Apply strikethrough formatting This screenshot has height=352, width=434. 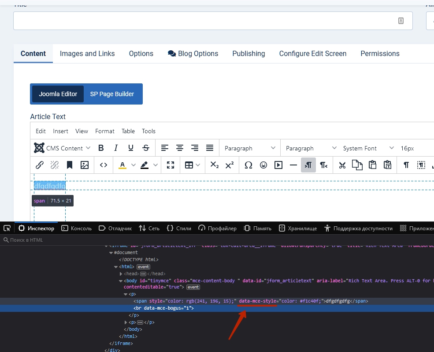click(x=146, y=148)
